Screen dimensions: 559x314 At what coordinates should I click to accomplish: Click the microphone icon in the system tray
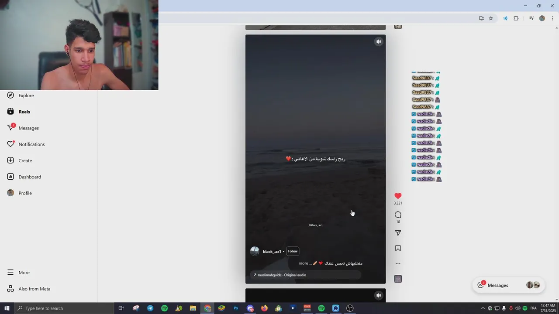[504, 308]
